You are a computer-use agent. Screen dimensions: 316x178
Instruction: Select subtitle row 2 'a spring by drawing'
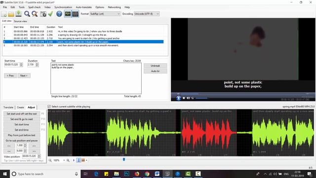pyautogui.click(x=83, y=35)
